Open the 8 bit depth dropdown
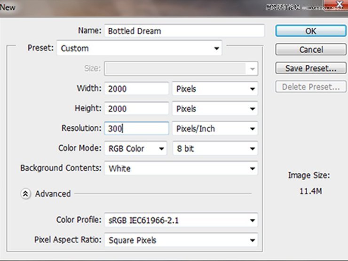 (x=215, y=149)
